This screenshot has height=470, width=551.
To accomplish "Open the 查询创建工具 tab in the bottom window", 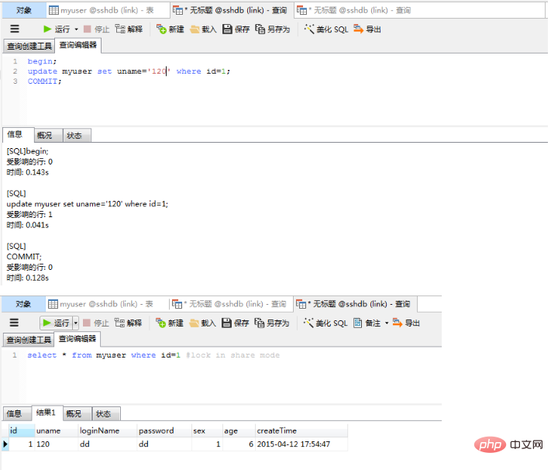I will pos(29,340).
